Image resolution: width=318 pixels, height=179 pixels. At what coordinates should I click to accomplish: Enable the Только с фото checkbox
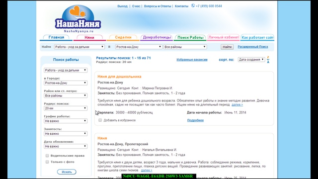tap(47, 162)
